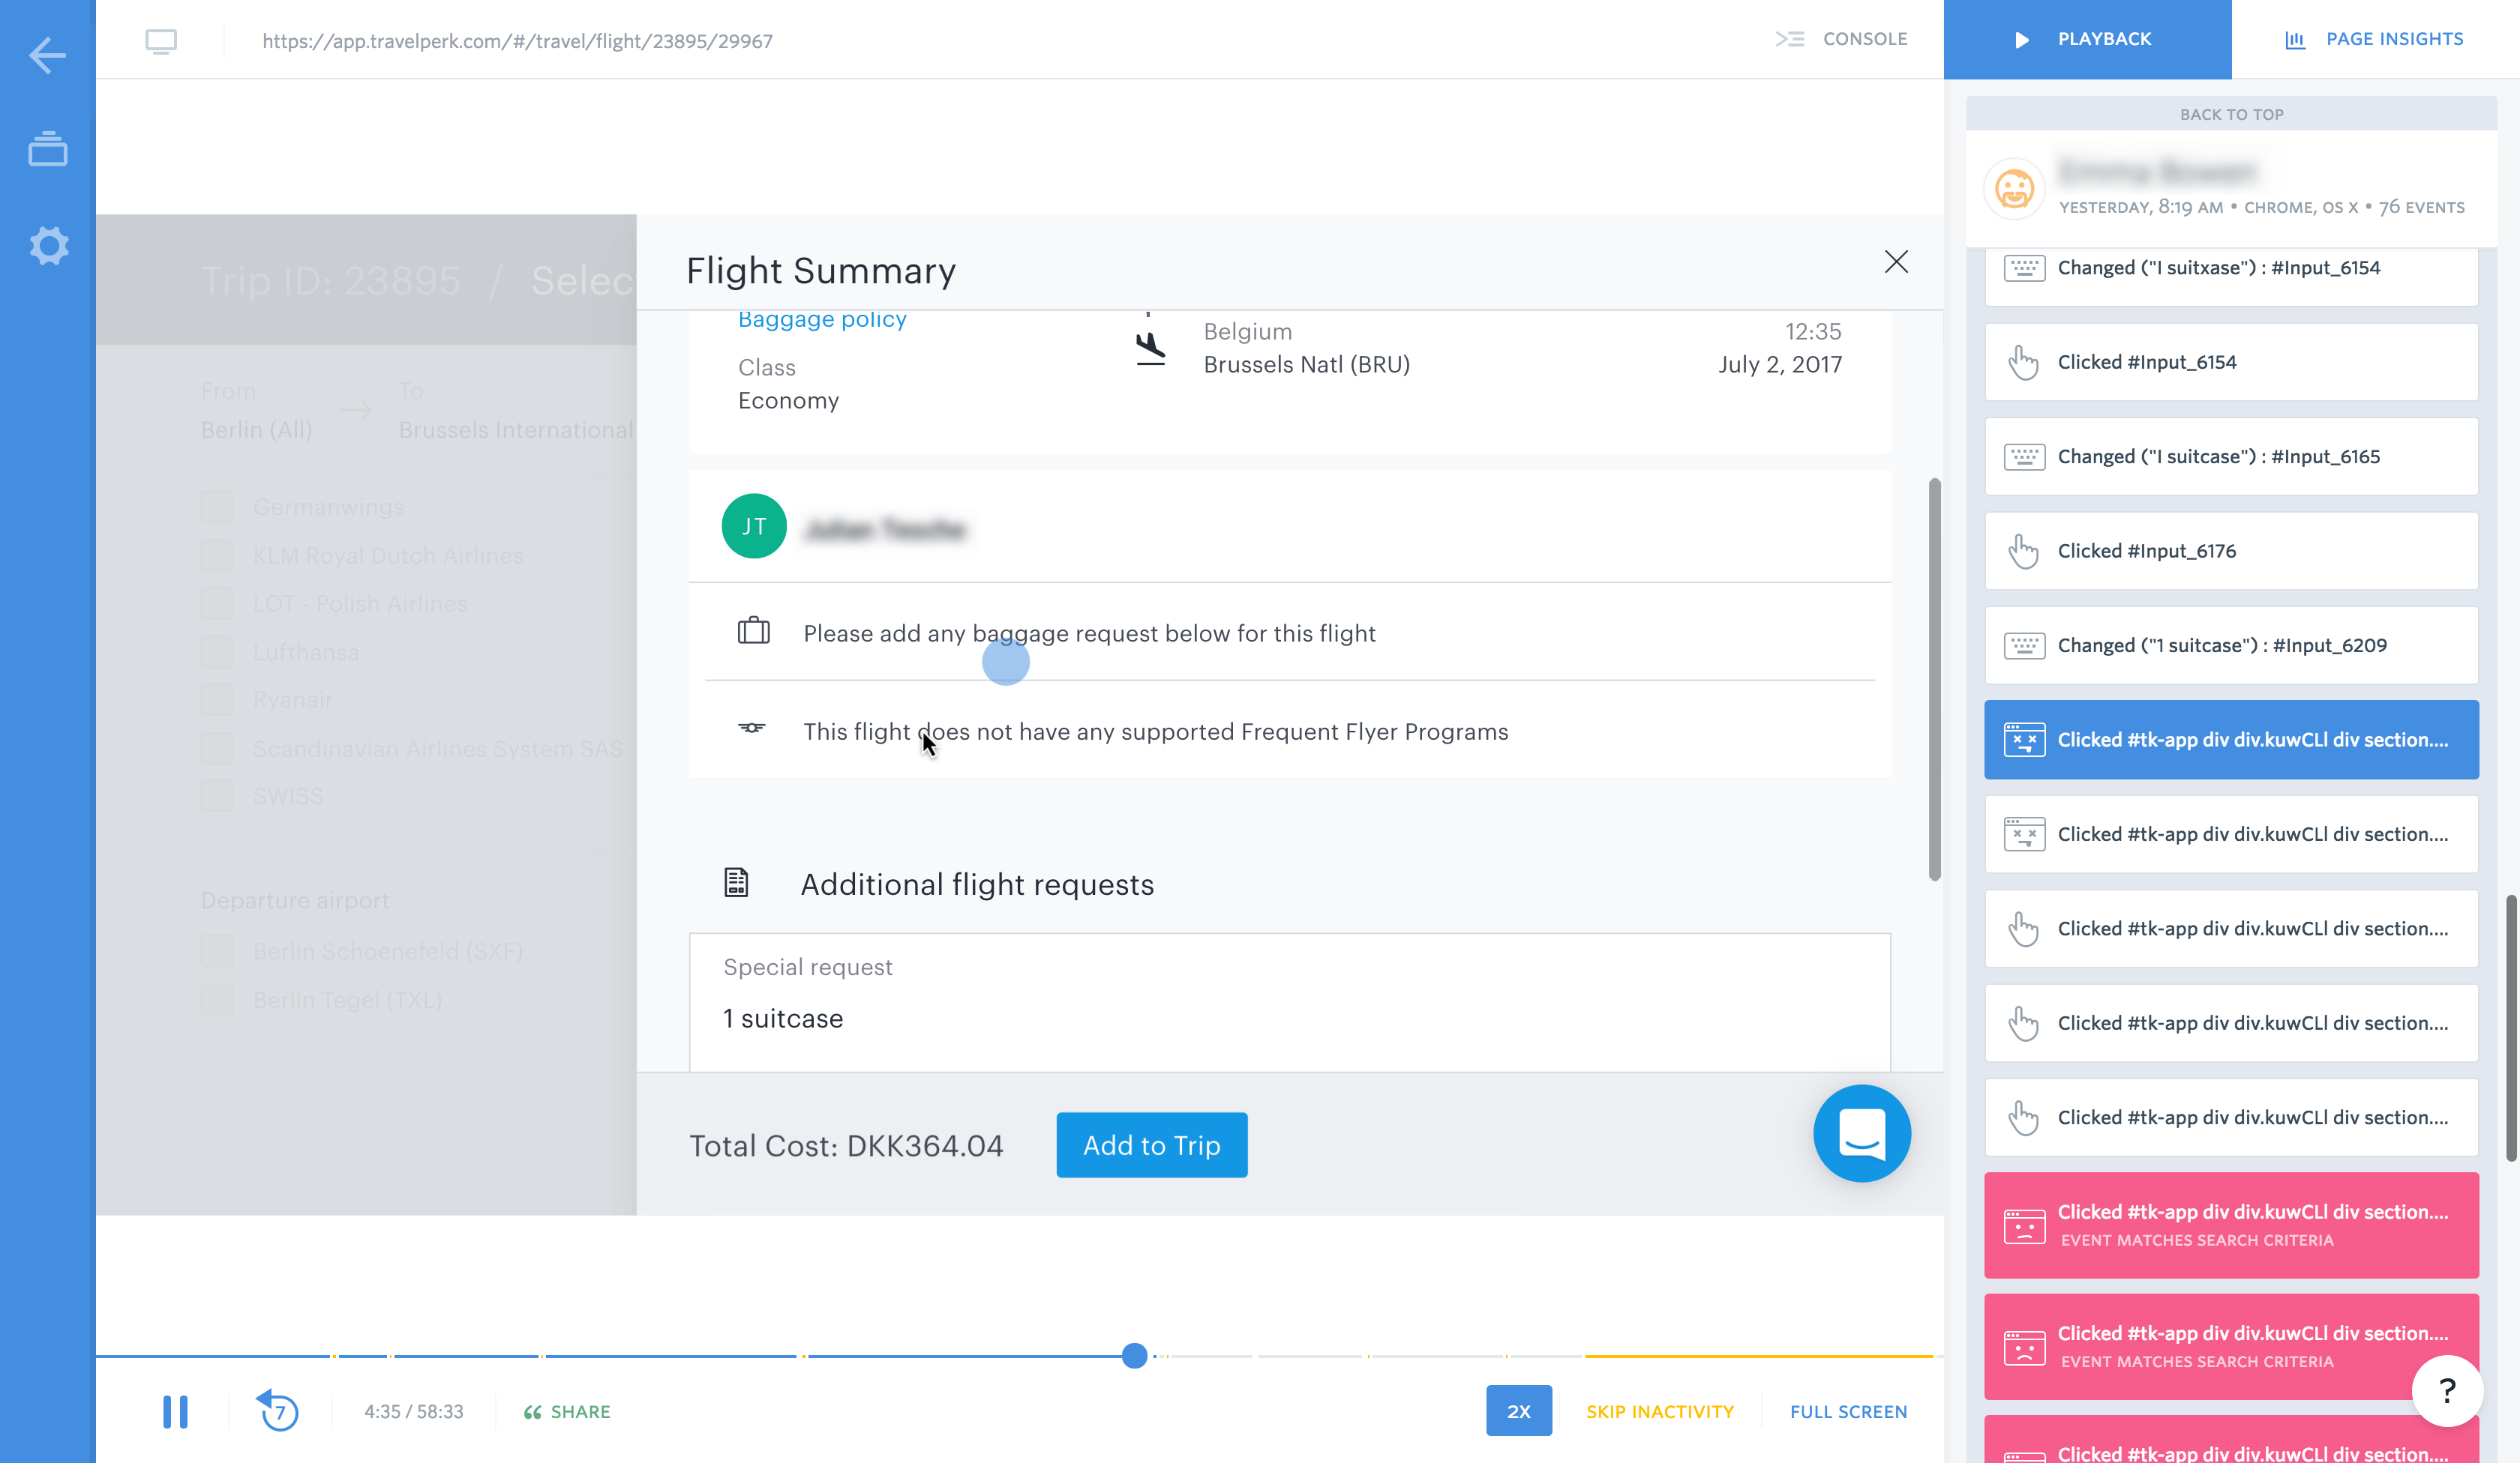Enable the Ryanair checkbox
2520x1463 pixels.
point(217,699)
